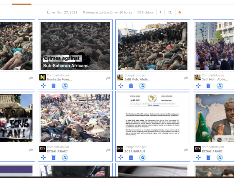Delete the African Union statement card
The width and height of the screenshot is (234, 178).
(131, 157)
